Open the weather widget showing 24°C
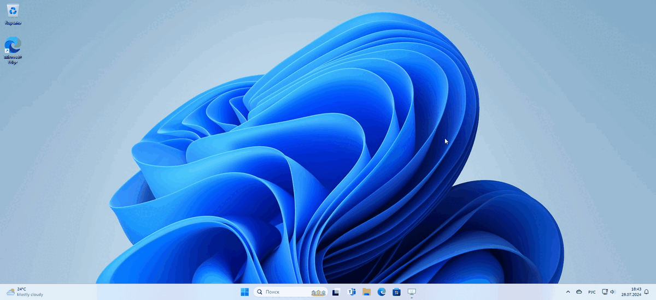Image resolution: width=656 pixels, height=300 pixels. [25, 292]
